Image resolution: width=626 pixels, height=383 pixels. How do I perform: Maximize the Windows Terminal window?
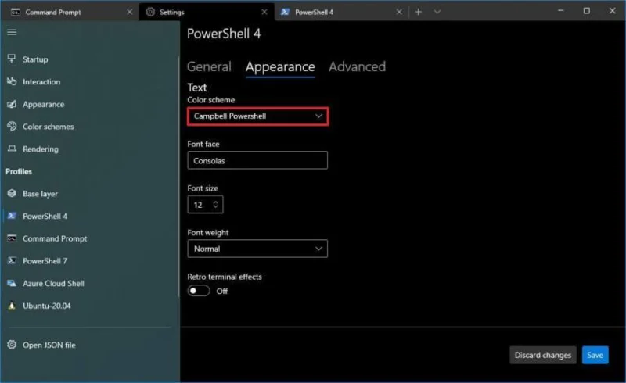[586, 11]
